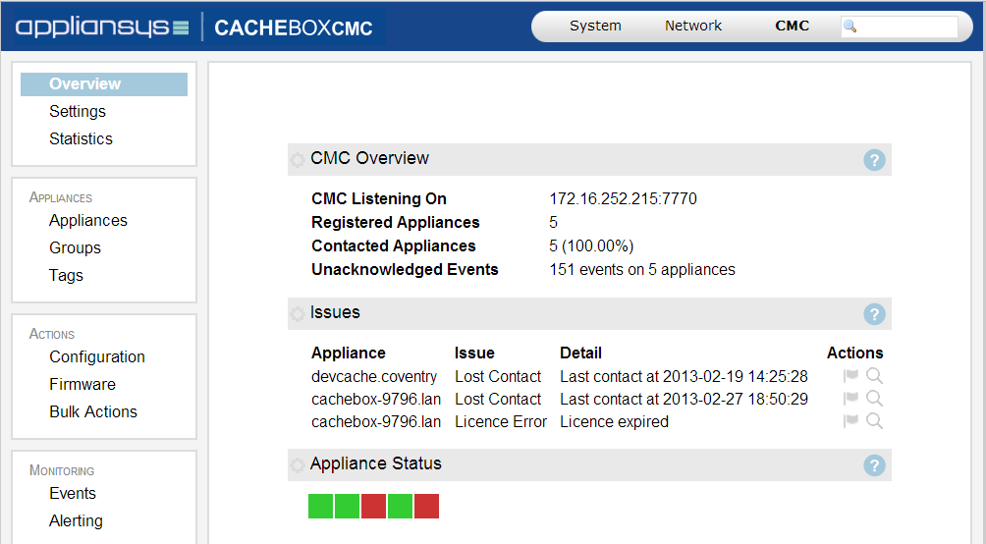Image resolution: width=986 pixels, height=544 pixels.
Task: Inspect devcache.coventry issue with magnifier icon
Action: pyautogui.click(x=874, y=375)
